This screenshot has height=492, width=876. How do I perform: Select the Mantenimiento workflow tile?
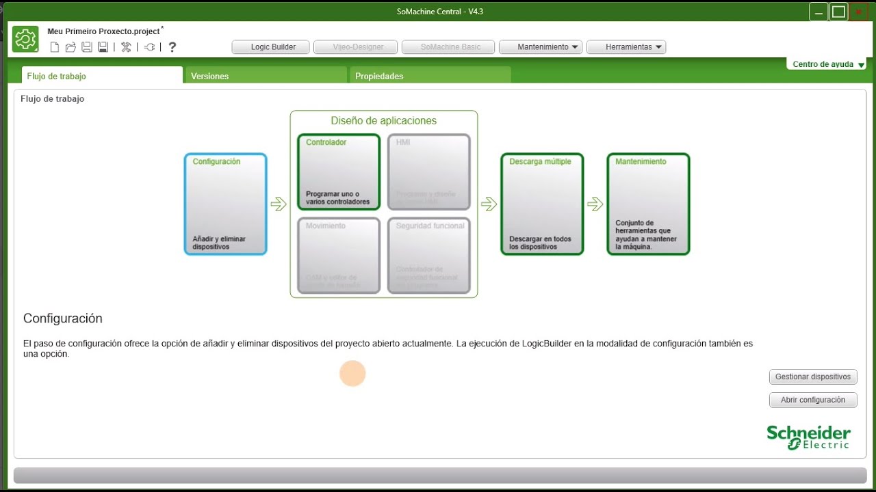[648, 204]
